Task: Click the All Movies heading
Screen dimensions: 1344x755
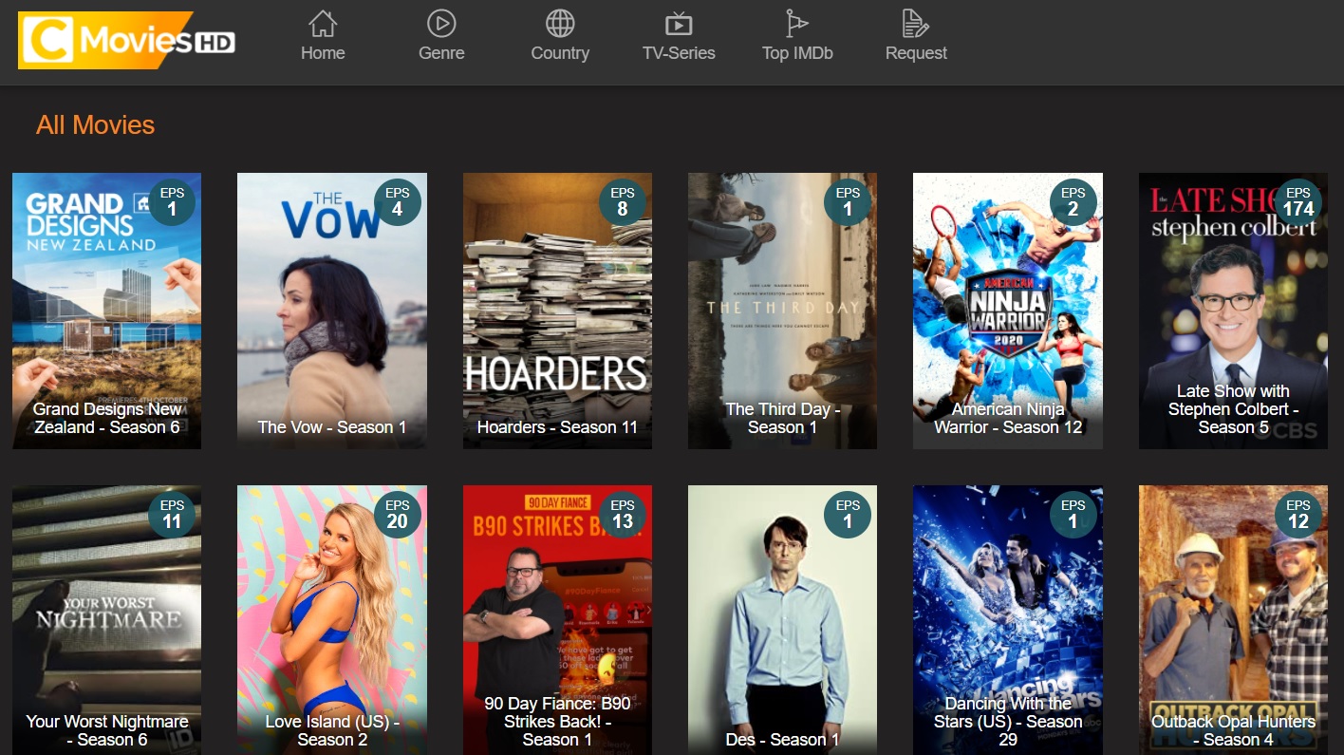Action: tap(95, 124)
